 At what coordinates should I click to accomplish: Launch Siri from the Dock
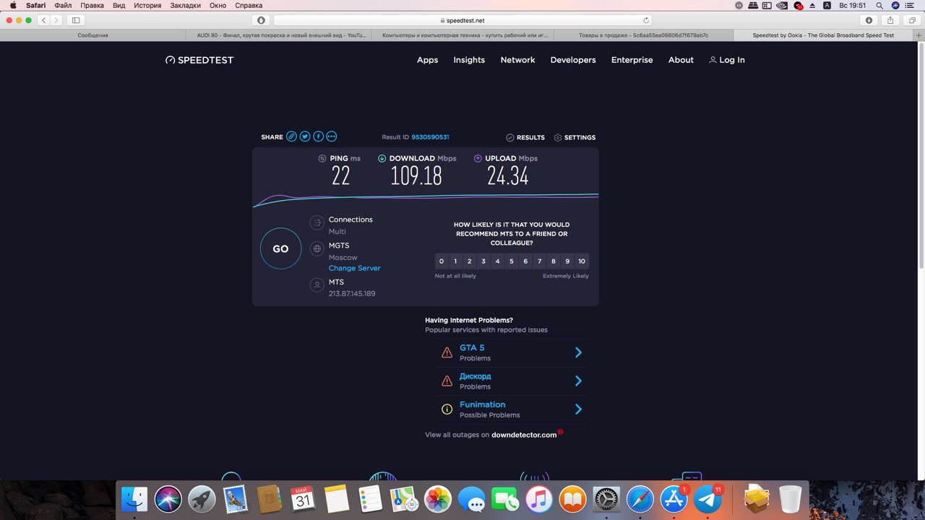168,500
